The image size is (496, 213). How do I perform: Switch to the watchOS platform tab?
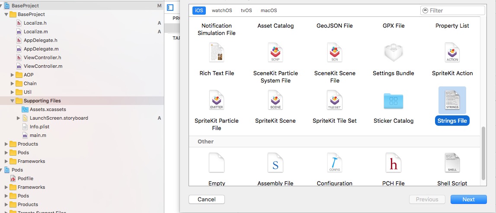pyautogui.click(x=222, y=10)
